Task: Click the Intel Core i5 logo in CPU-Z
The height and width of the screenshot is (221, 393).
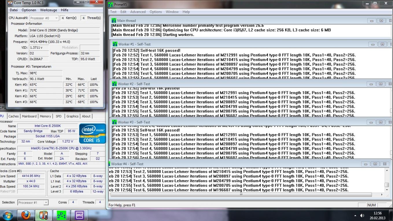Action: point(93,133)
